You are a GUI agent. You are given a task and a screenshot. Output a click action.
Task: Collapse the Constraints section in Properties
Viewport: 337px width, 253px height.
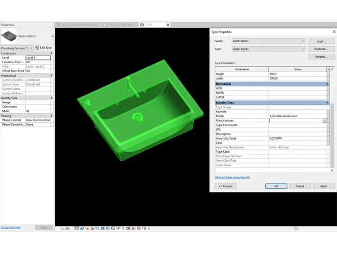pyautogui.click(x=51, y=53)
